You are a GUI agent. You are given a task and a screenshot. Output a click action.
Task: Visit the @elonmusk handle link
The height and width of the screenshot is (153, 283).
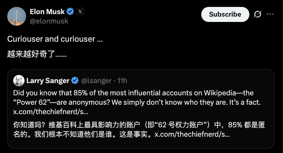tap(49, 21)
